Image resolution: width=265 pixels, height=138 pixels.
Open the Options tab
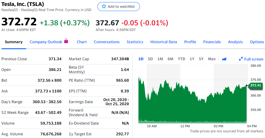[x=257, y=42]
